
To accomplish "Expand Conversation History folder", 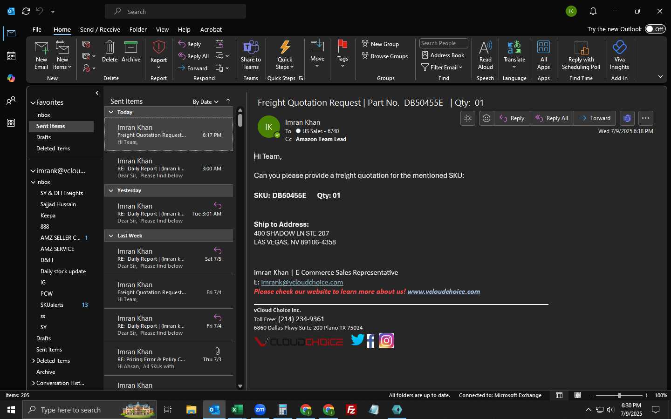I will tap(34, 383).
